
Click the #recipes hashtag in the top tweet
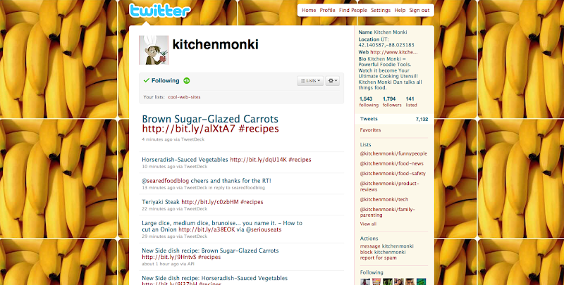(x=258, y=129)
